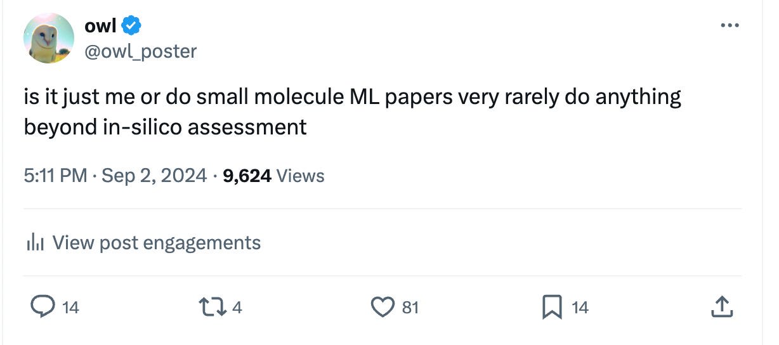779x345 pixels.
Task: Click the reply count of 14
Action: [70, 308]
